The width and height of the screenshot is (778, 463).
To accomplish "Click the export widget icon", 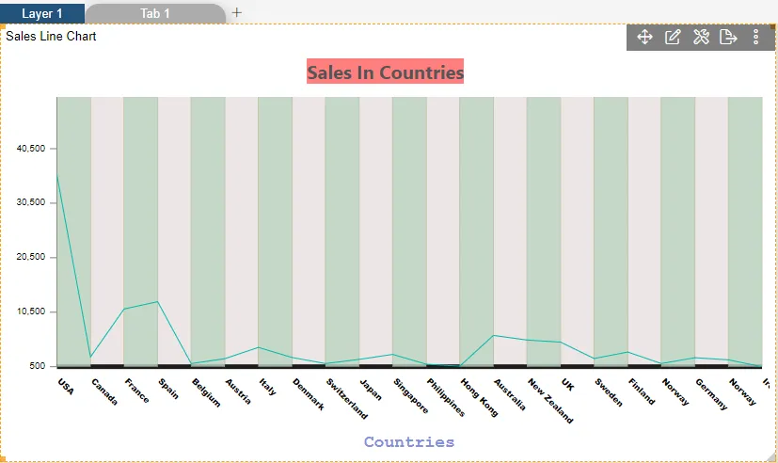I will click(728, 37).
